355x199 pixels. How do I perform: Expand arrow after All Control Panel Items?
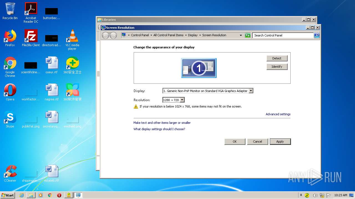(186, 35)
